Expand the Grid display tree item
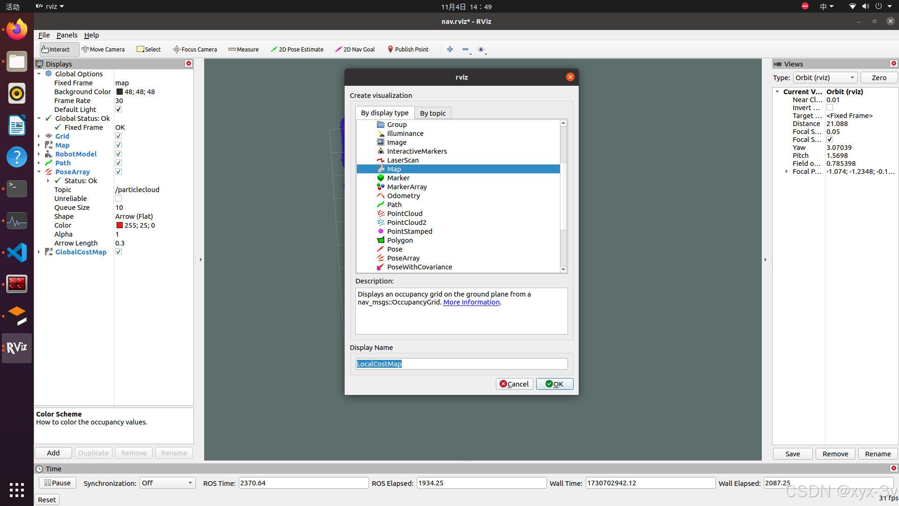This screenshot has width=899, height=506. click(x=39, y=136)
